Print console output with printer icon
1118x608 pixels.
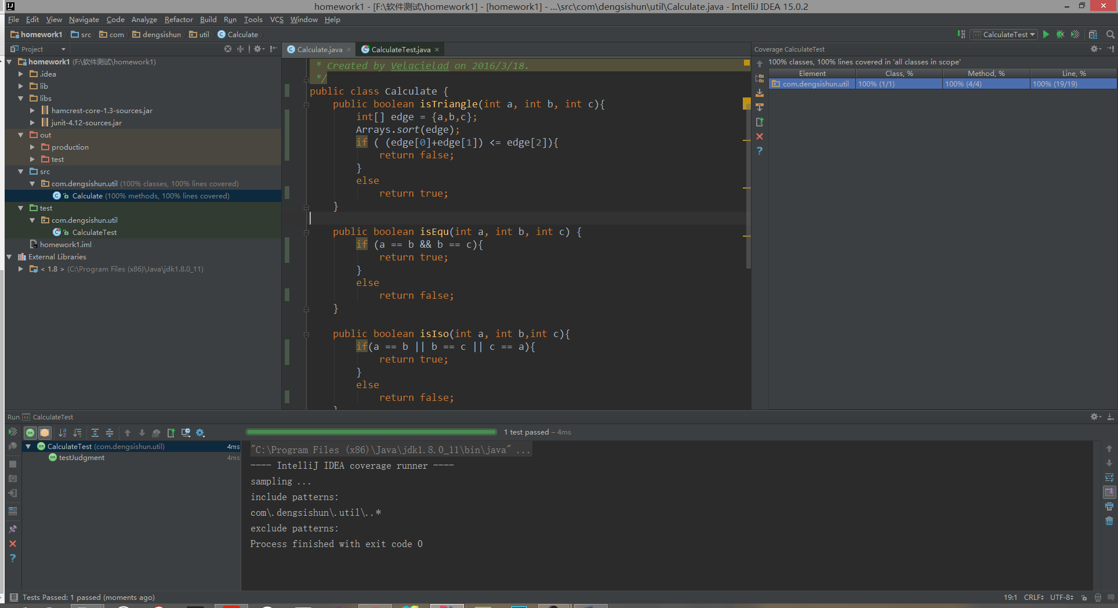pyautogui.click(x=1109, y=506)
